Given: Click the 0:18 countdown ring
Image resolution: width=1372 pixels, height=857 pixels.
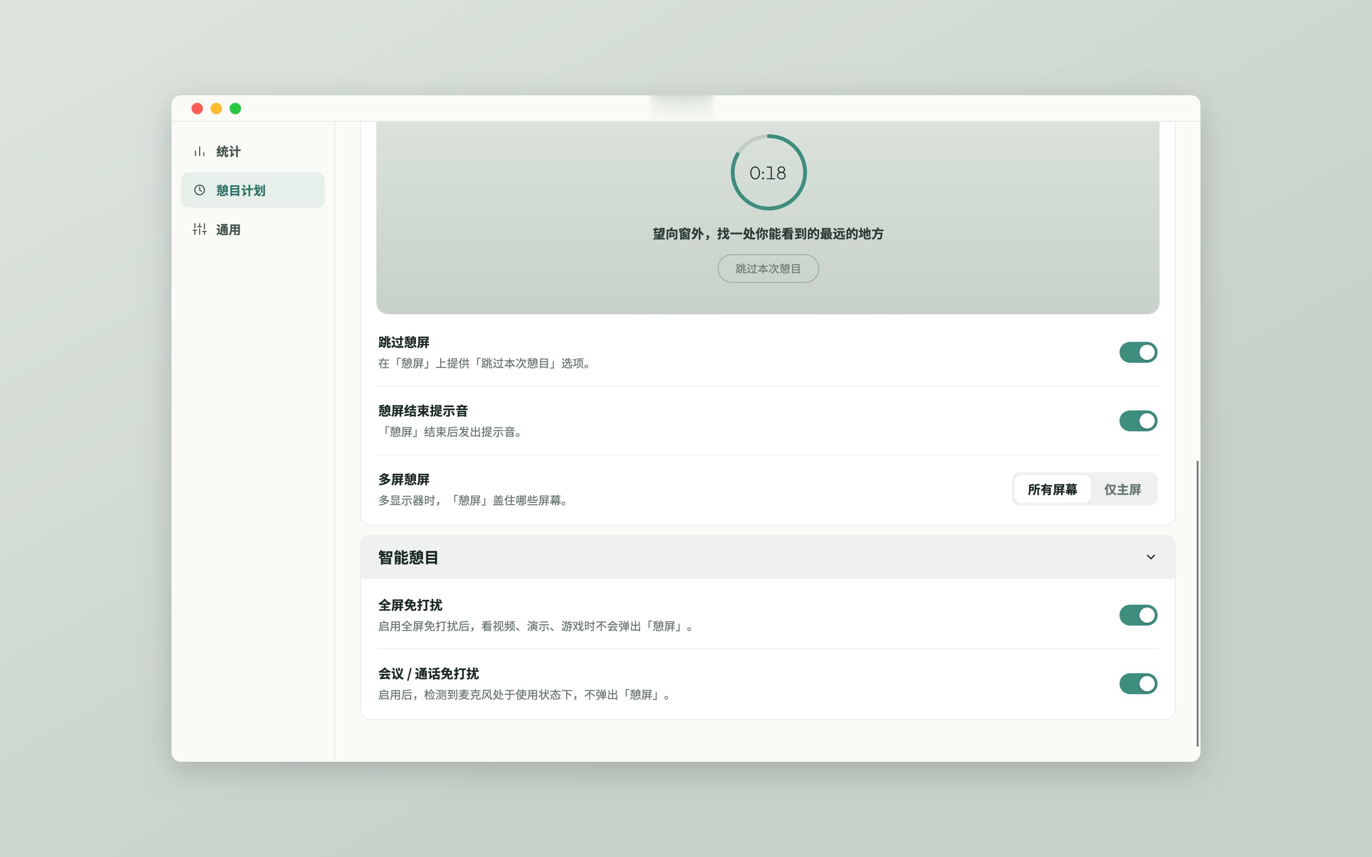Looking at the screenshot, I should pos(768,172).
